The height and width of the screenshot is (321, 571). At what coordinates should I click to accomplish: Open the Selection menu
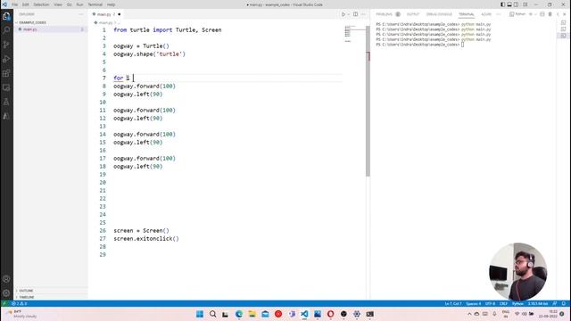point(41,4)
